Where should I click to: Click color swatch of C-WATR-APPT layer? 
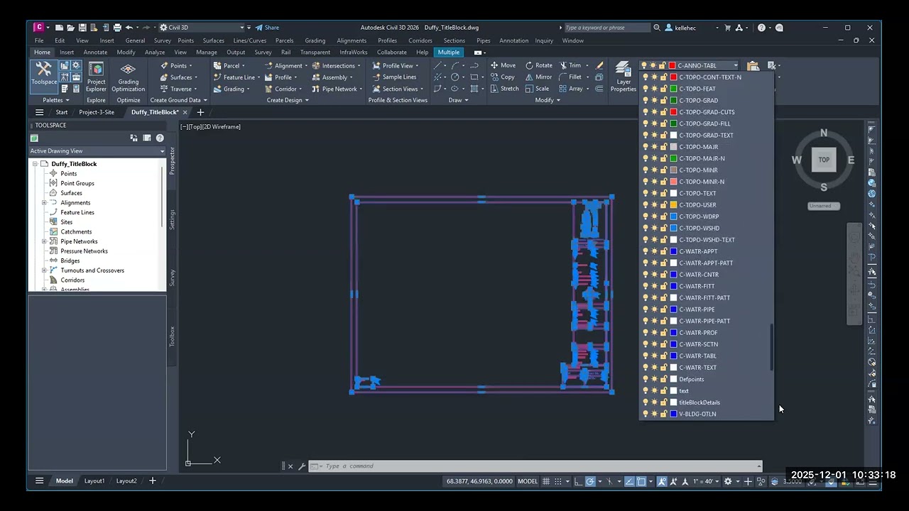(x=673, y=251)
